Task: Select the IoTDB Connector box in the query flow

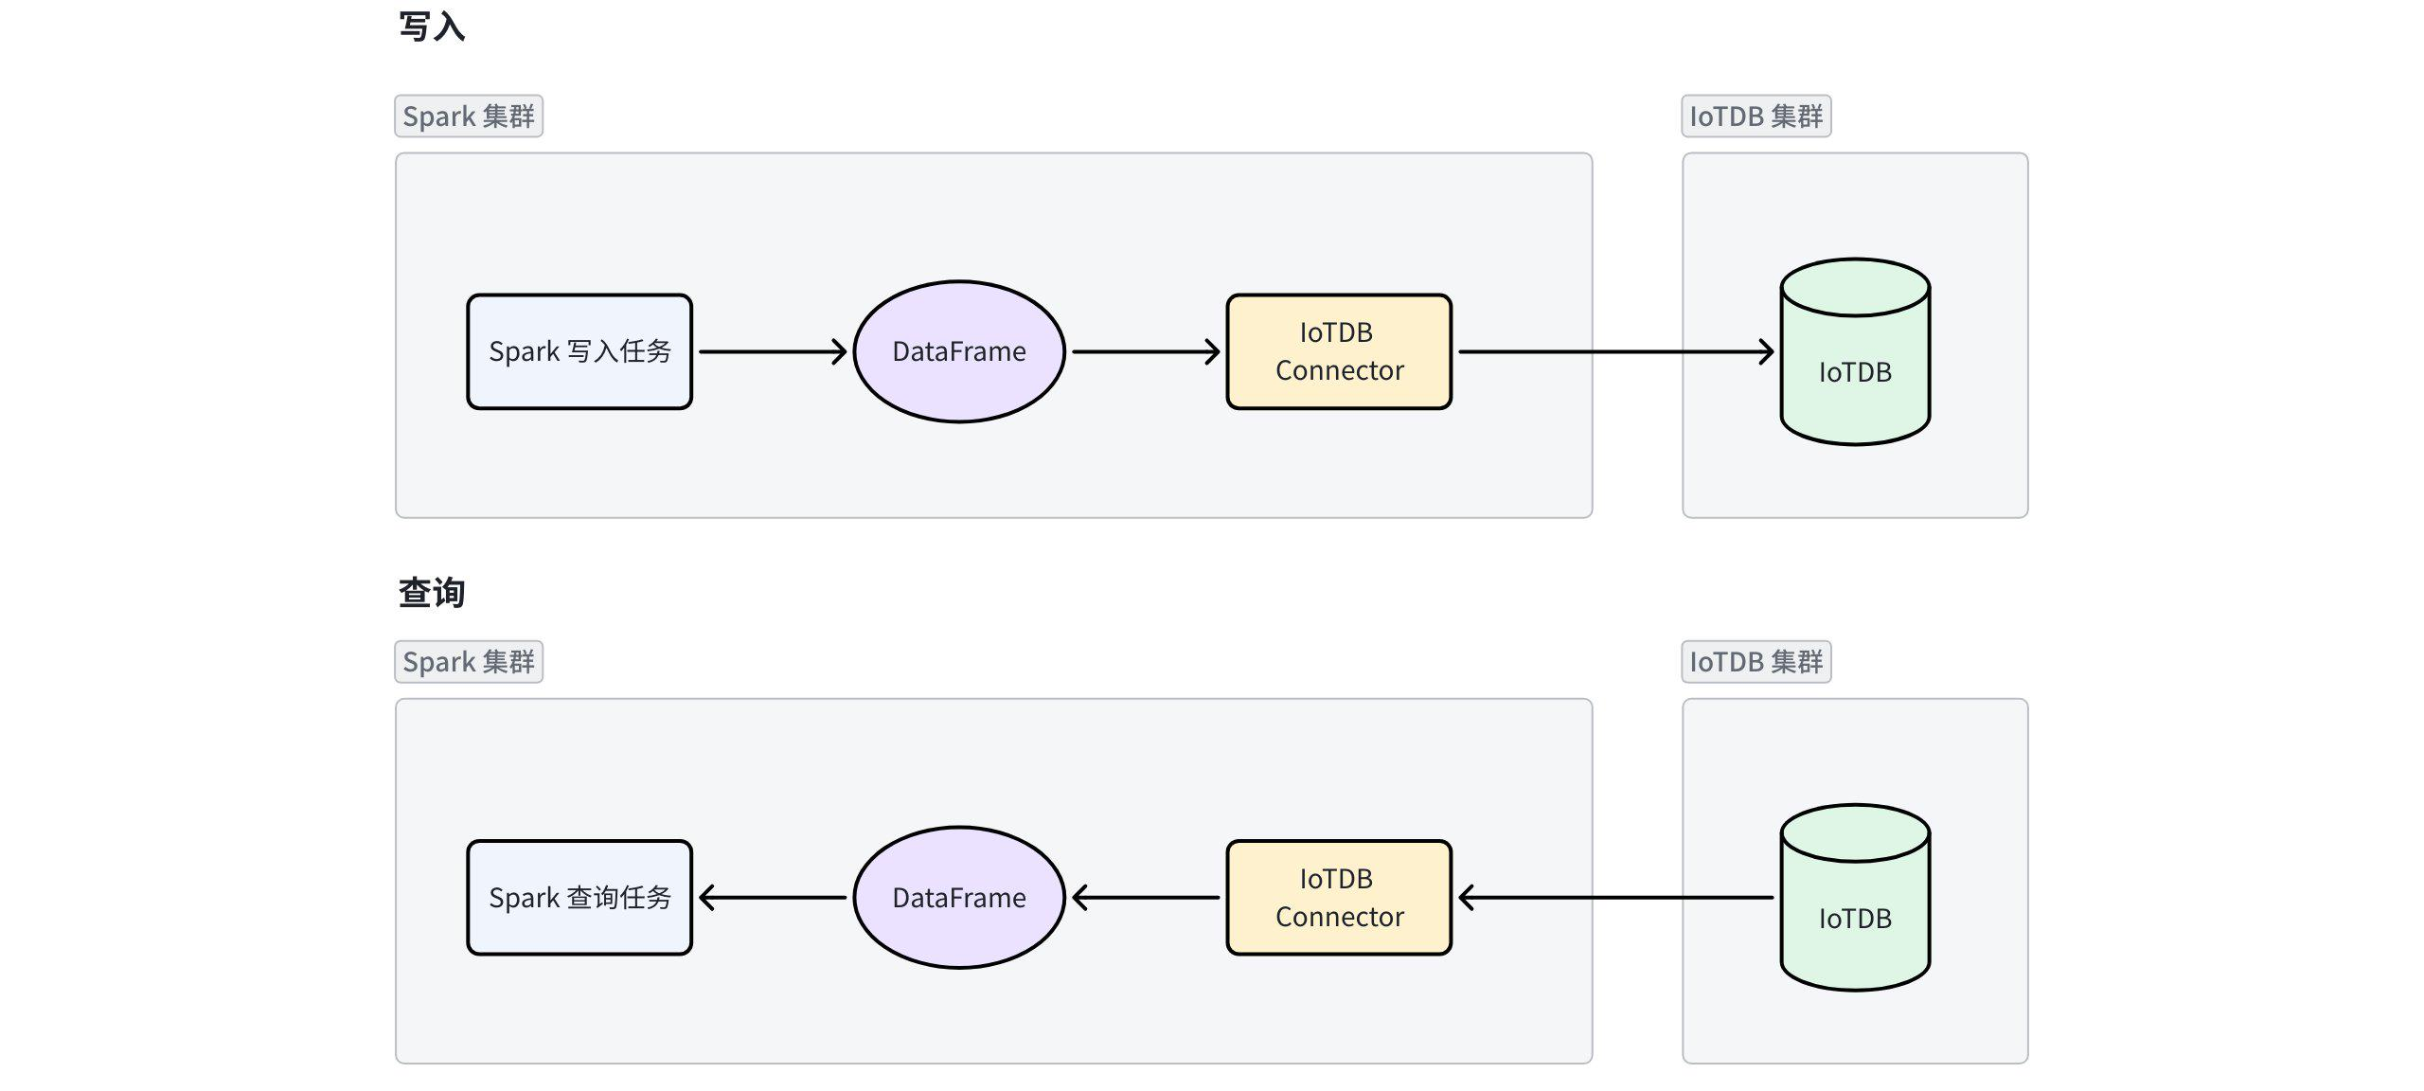Action: [1339, 898]
